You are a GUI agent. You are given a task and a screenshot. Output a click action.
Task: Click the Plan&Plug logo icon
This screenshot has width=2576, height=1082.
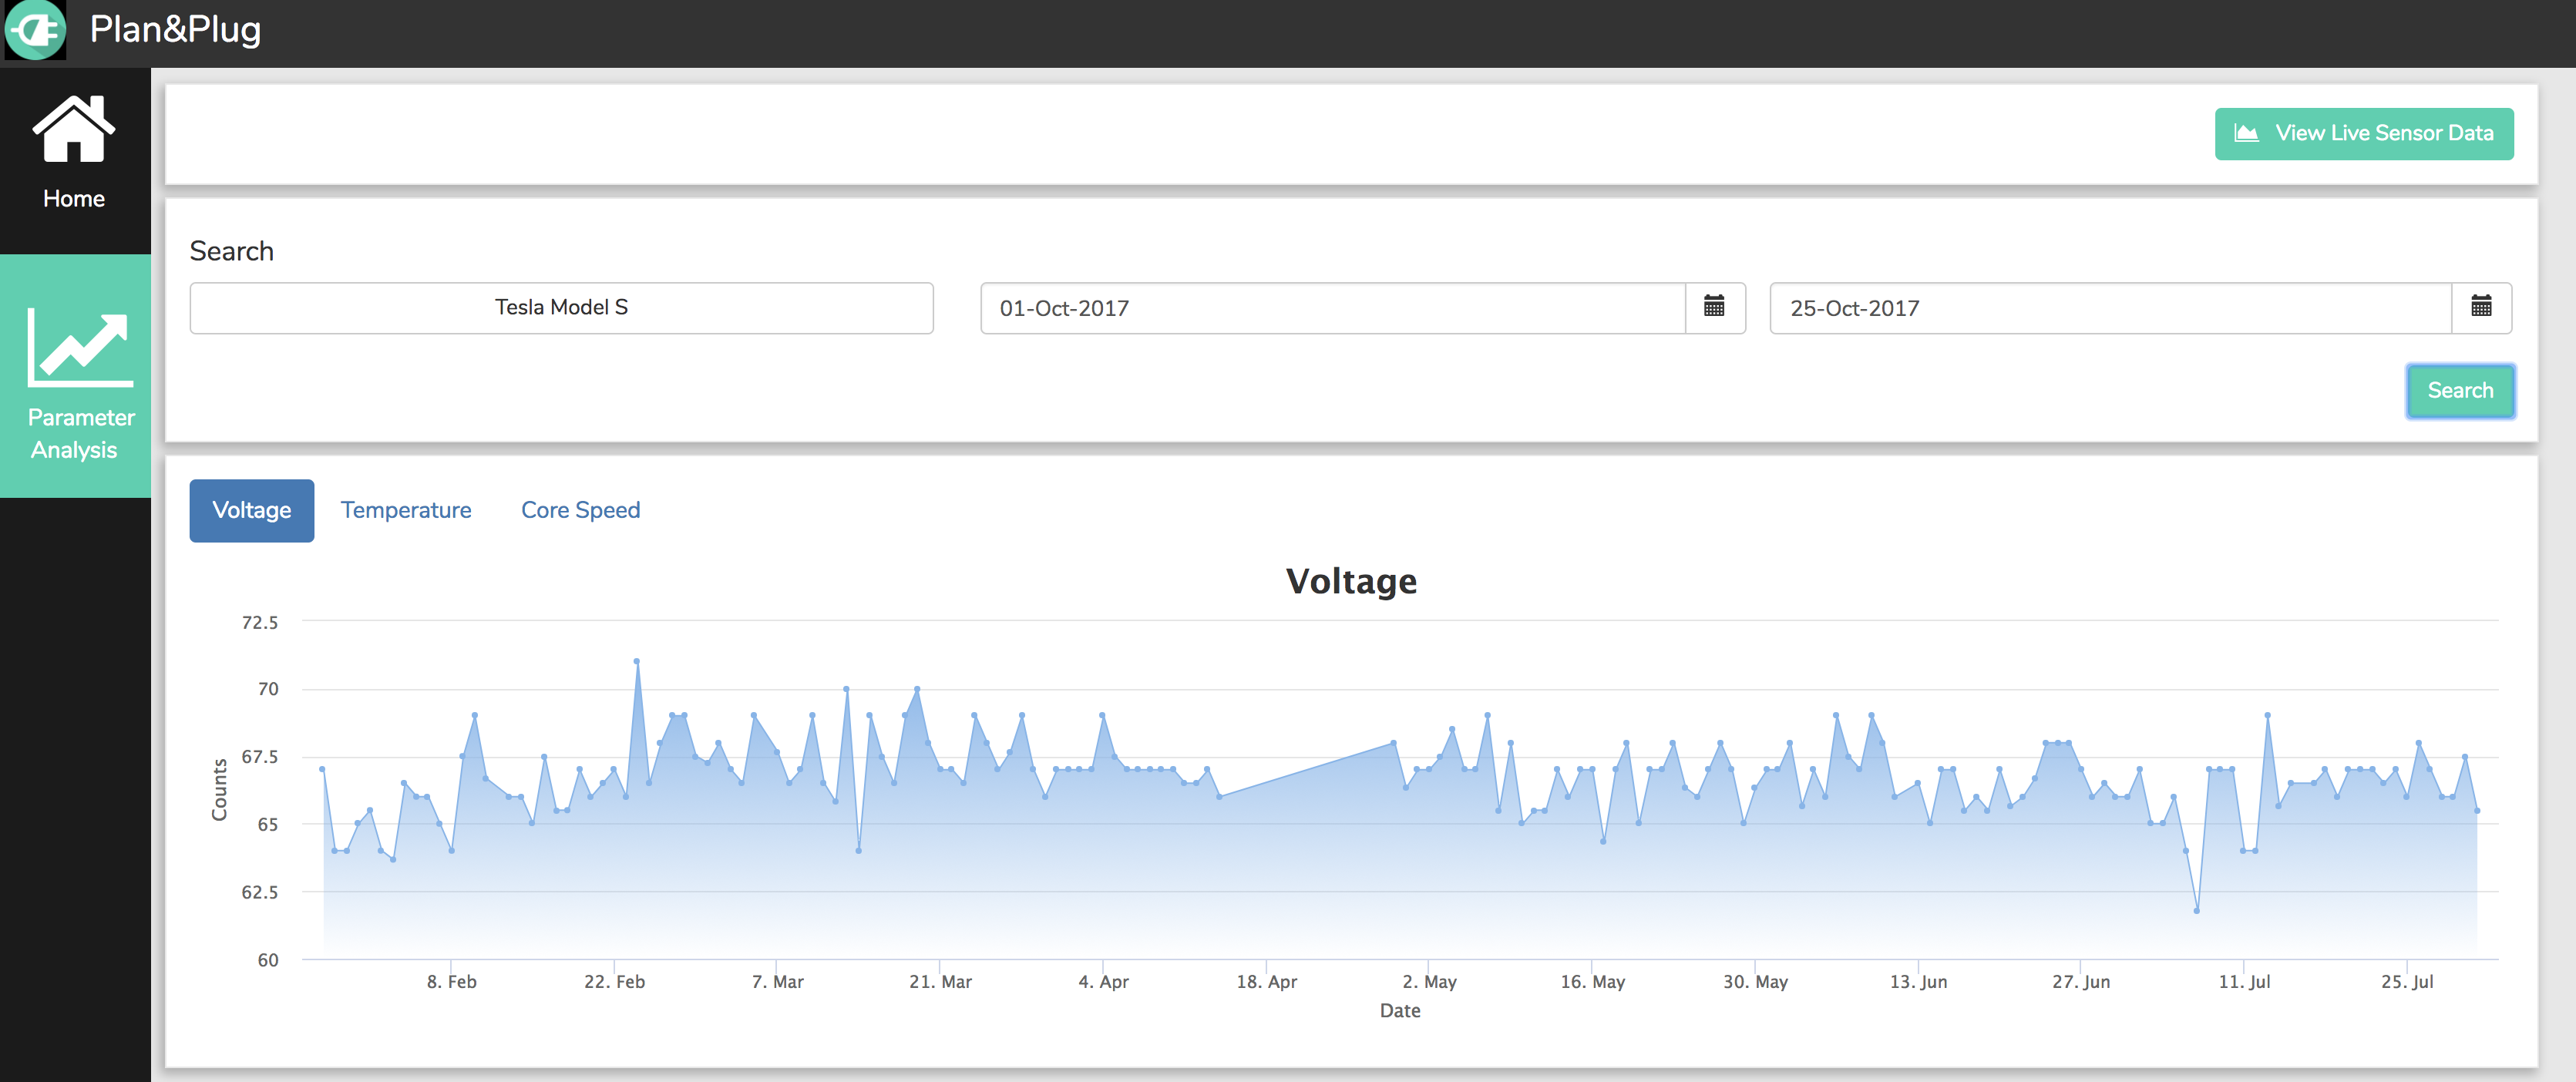pos(36,30)
